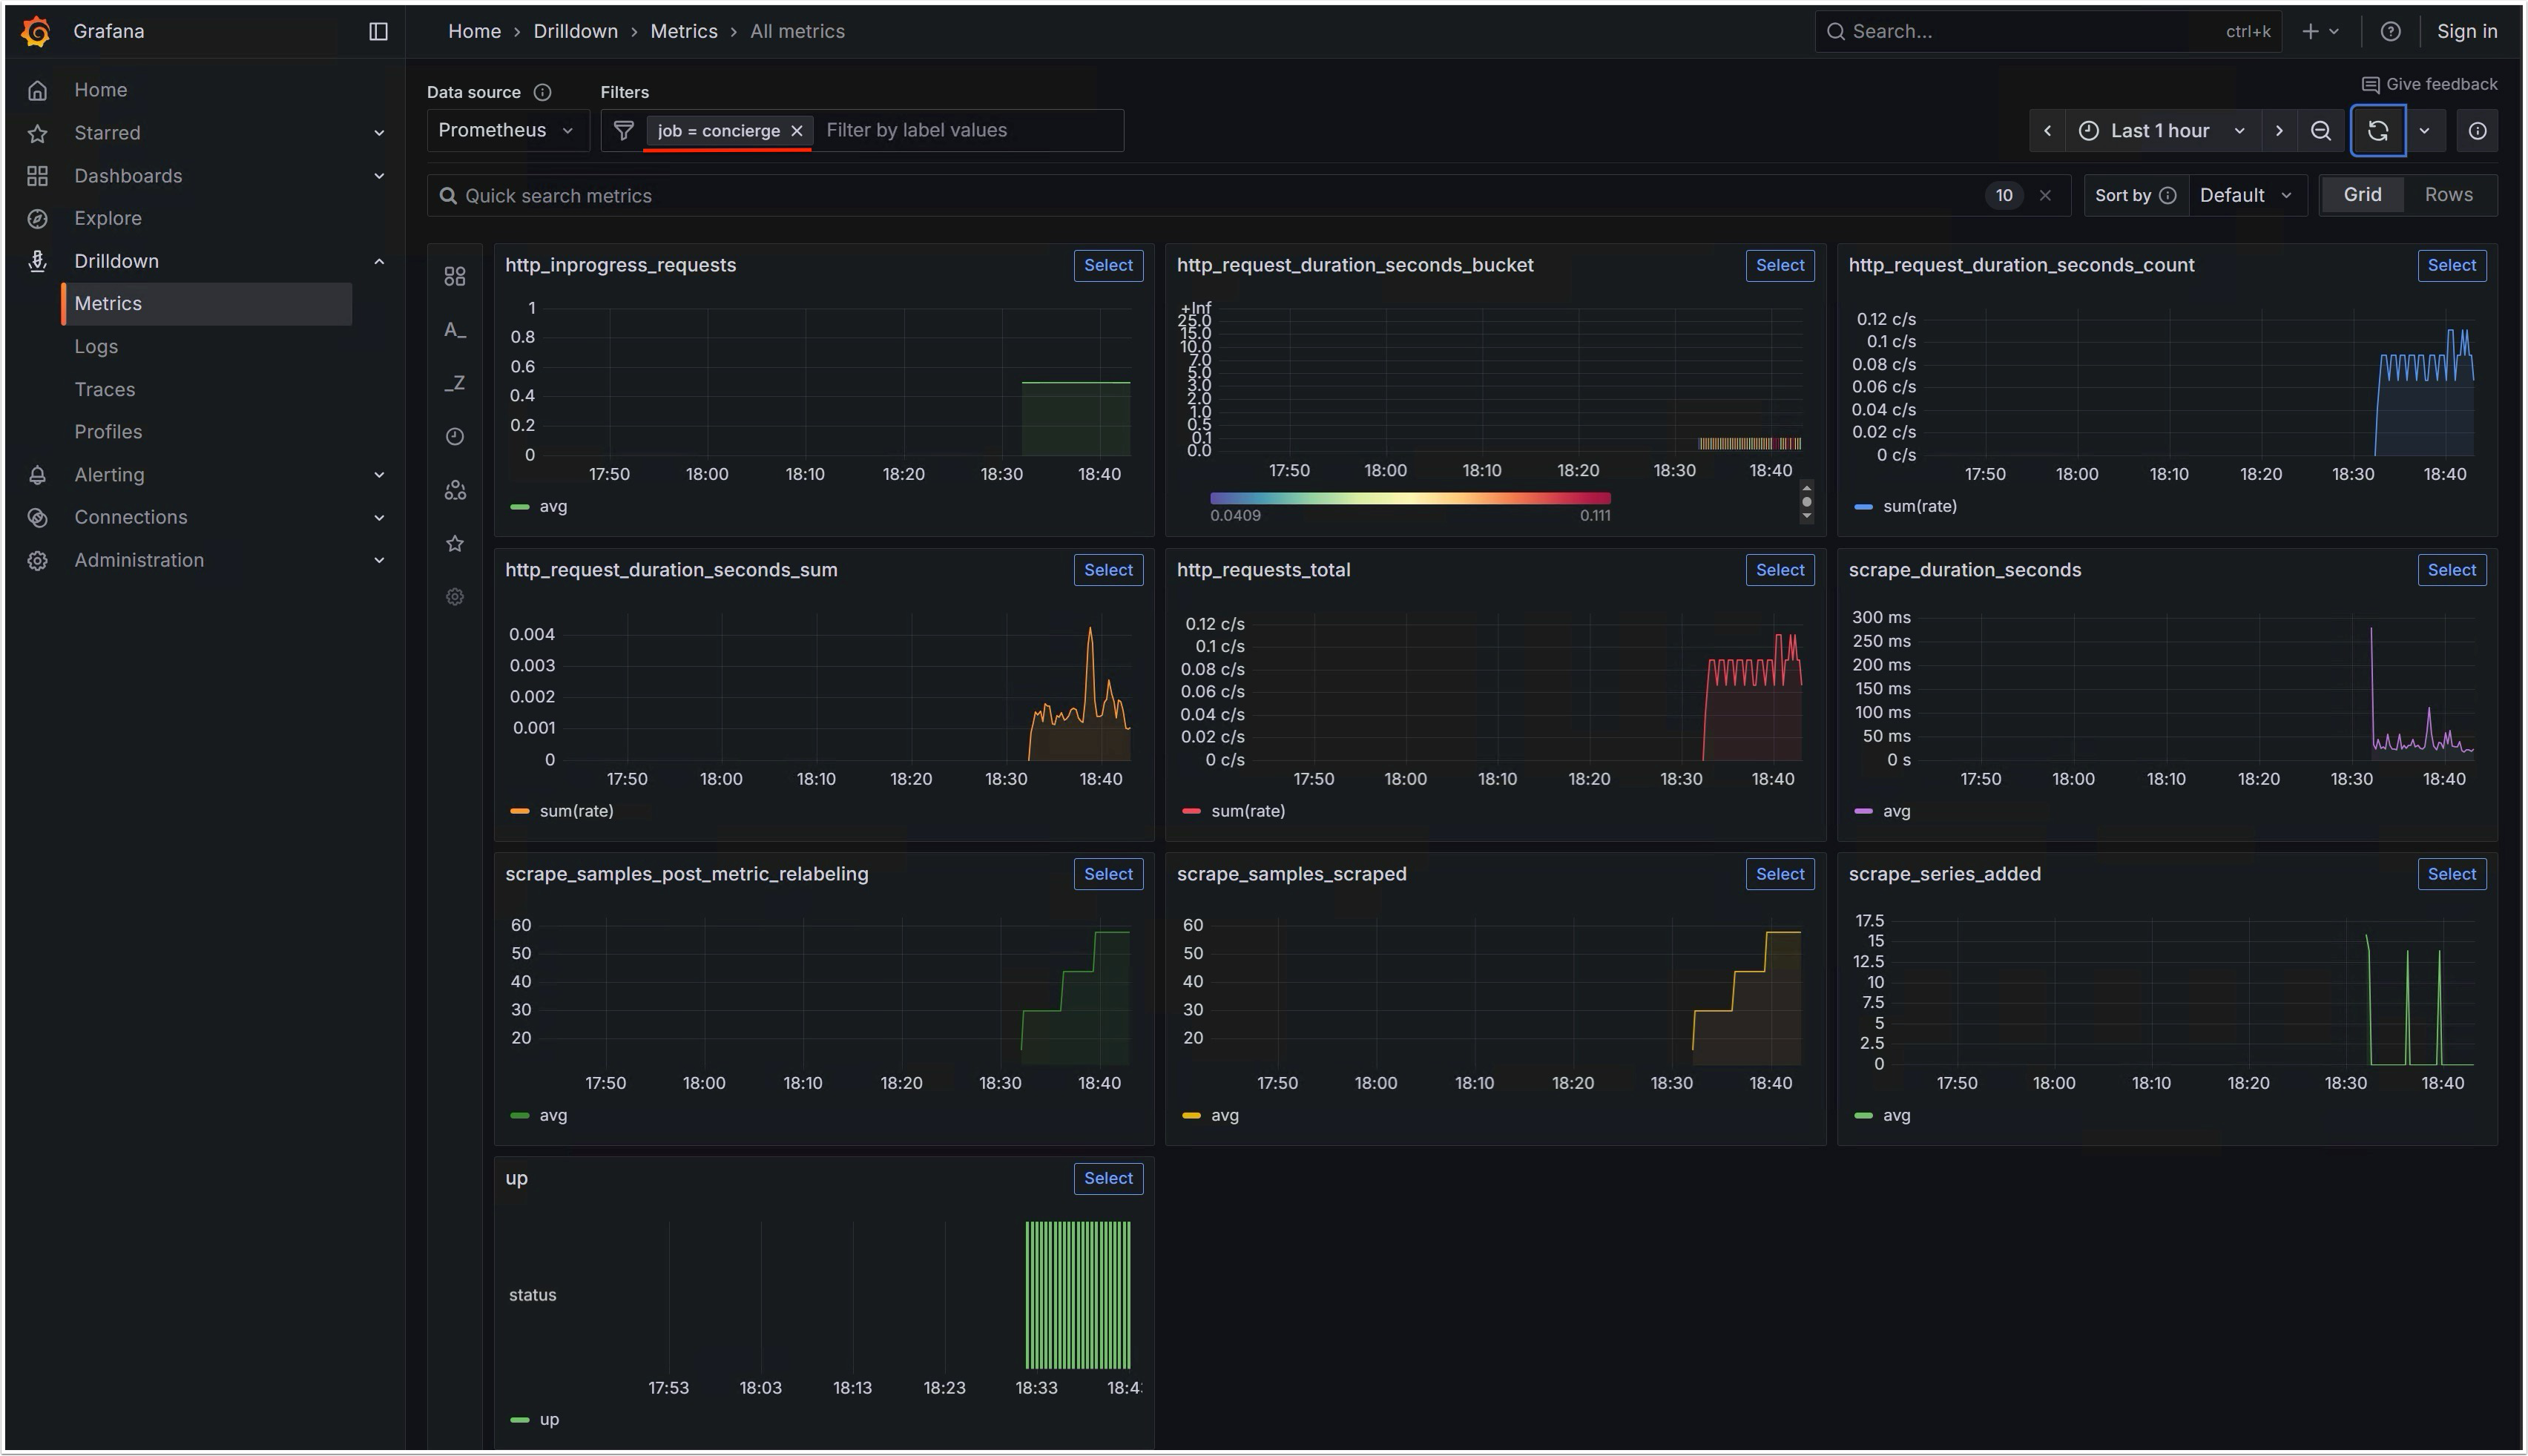Screen dimensions: 2528x1456
Task: Open Explore in the sidebar
Action: (108, 218)
